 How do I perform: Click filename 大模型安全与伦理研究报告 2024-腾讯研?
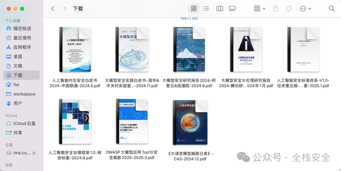tap(246, 83)
